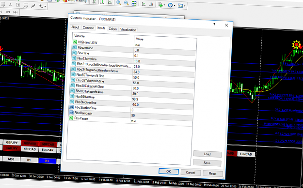Switch chart to W1 timeframe
This screenshot has height=188, width=303.
(8, 12)
